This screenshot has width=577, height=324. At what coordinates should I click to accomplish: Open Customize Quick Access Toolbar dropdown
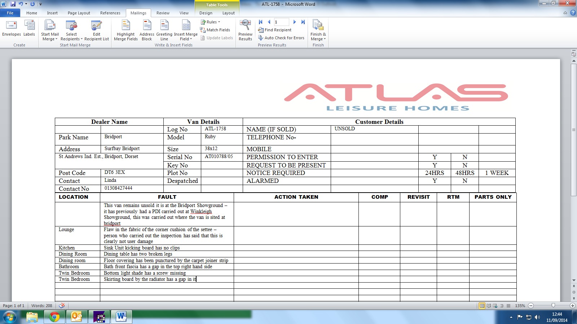click(x=40, y=4)
